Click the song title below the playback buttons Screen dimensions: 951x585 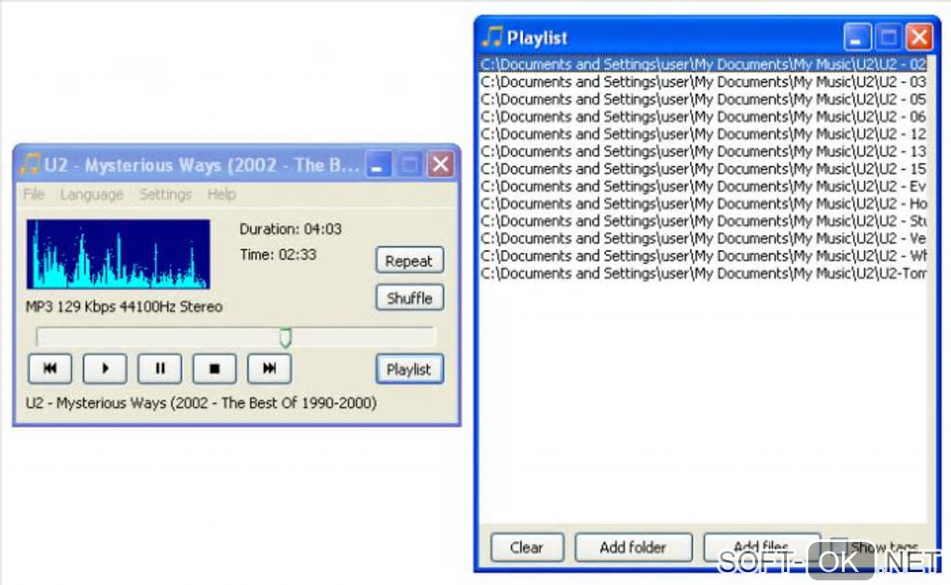pos(201,403)
